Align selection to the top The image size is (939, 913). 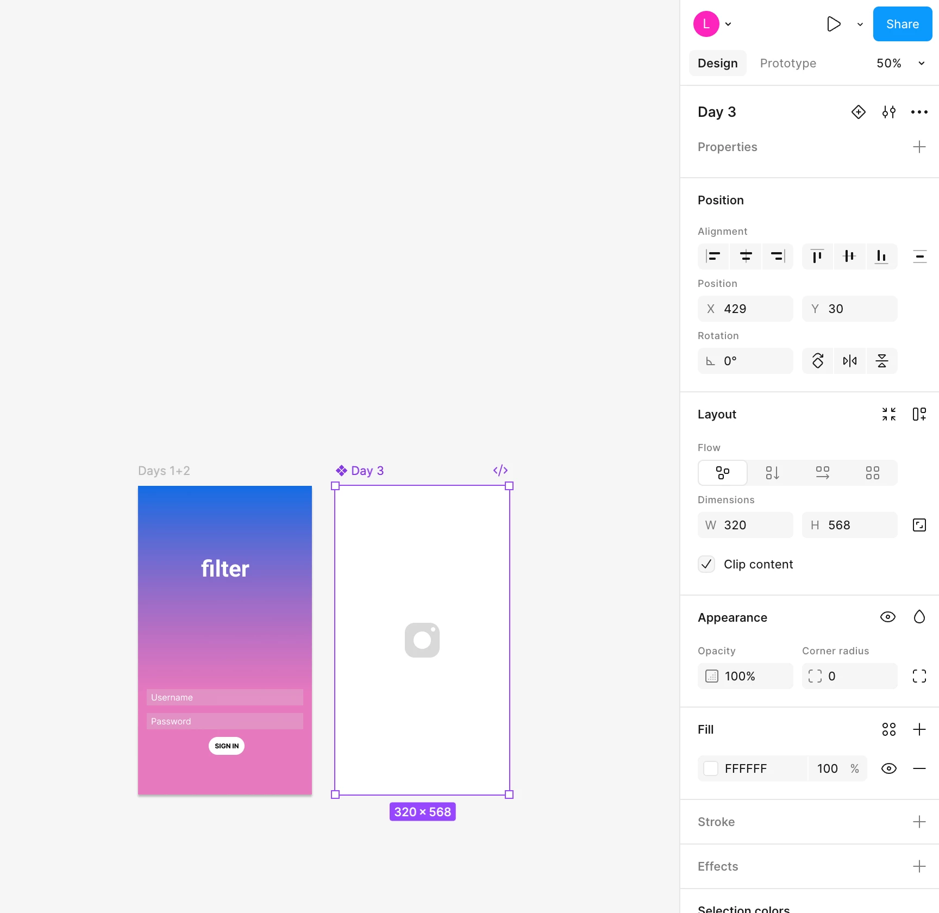pyautogui.click(x=817, y=256)
